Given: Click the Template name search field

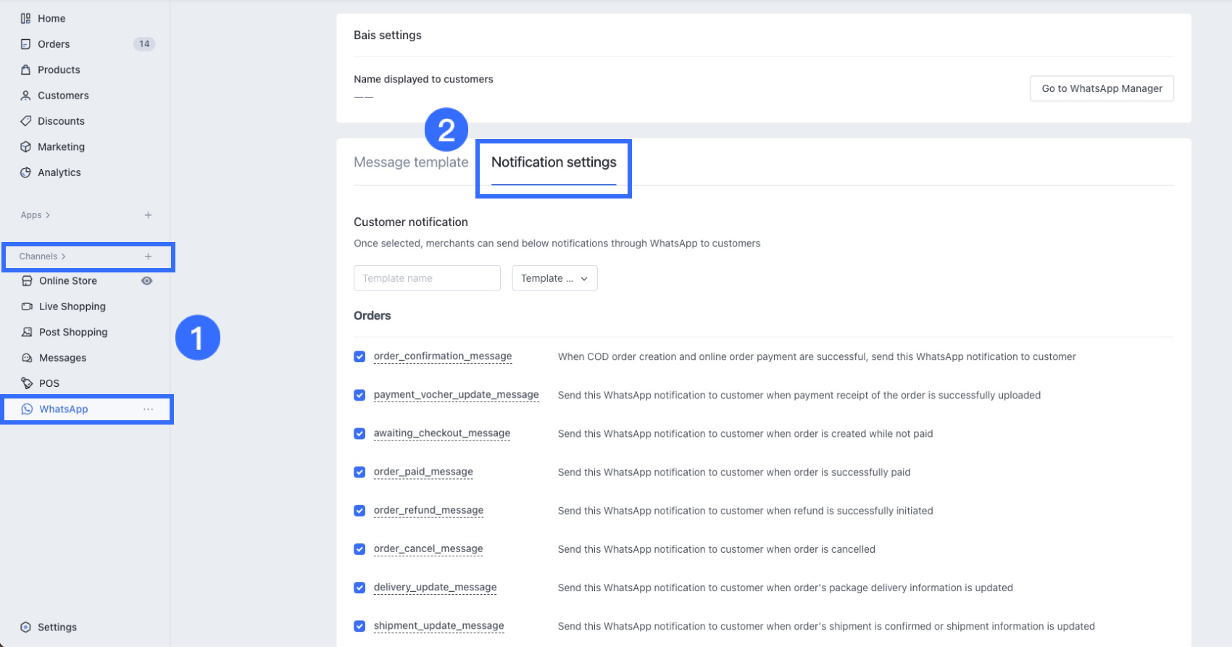Looking at the screenshot, I should click(427, 278).
